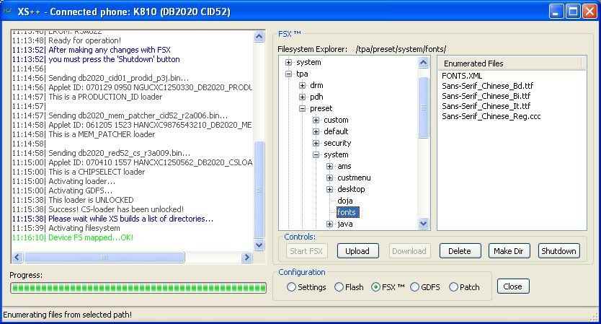
Task: Choose the Patch radio button
Action: click(x=453, y=287)
